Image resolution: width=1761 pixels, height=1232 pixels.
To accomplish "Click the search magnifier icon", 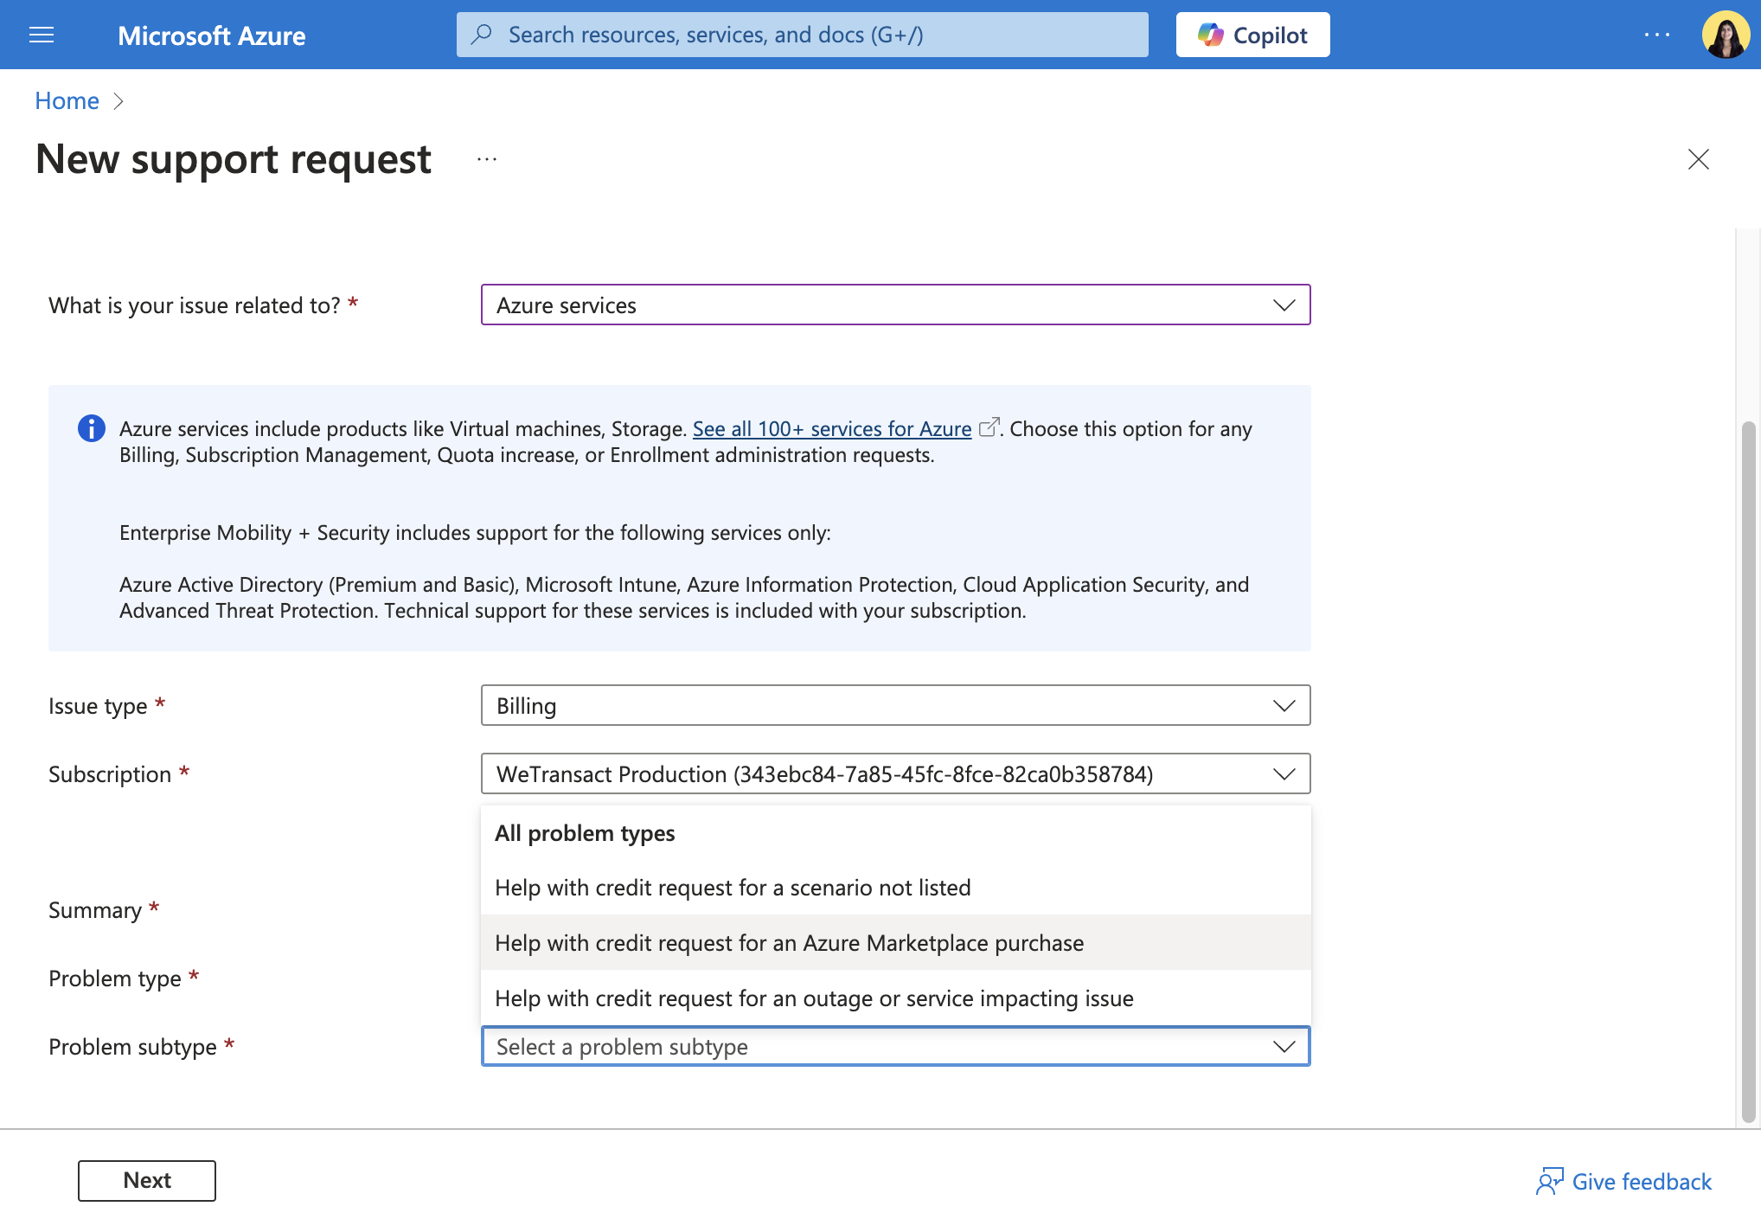I will point(482,35).
